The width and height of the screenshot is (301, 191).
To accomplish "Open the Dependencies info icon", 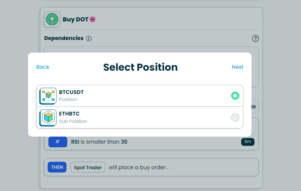I will (x=89, y=38).
